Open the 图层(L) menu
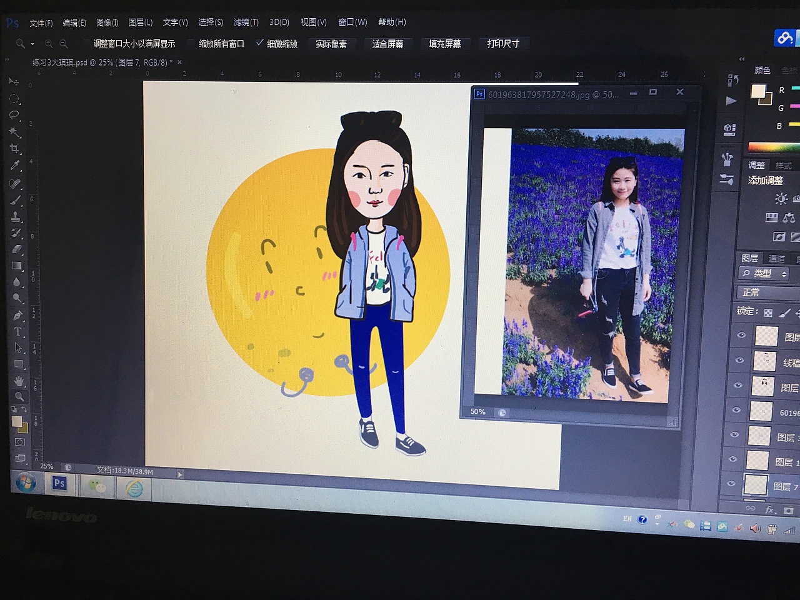Viewport: 800px width, 600px height. [141, 22]
